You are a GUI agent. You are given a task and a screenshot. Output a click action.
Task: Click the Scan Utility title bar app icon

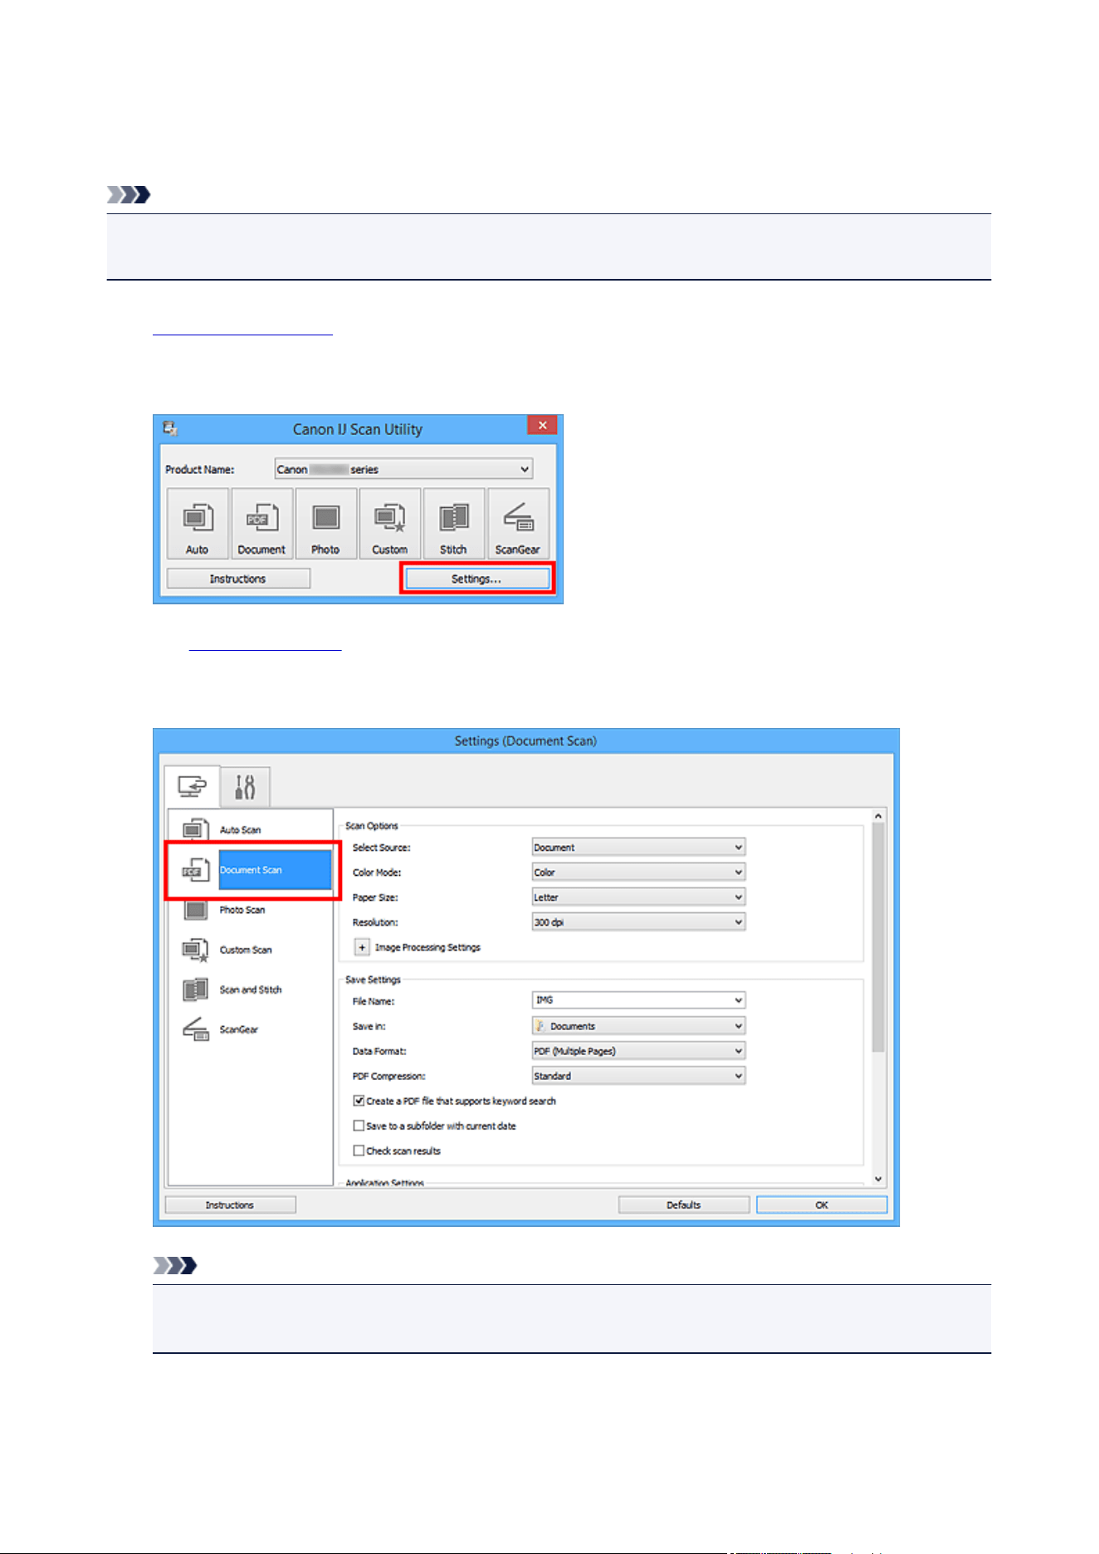coord(170,428)
